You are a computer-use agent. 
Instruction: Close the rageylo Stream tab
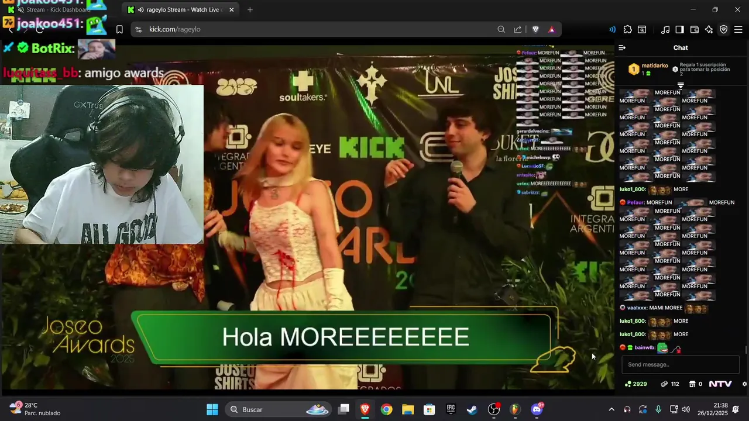231,9
